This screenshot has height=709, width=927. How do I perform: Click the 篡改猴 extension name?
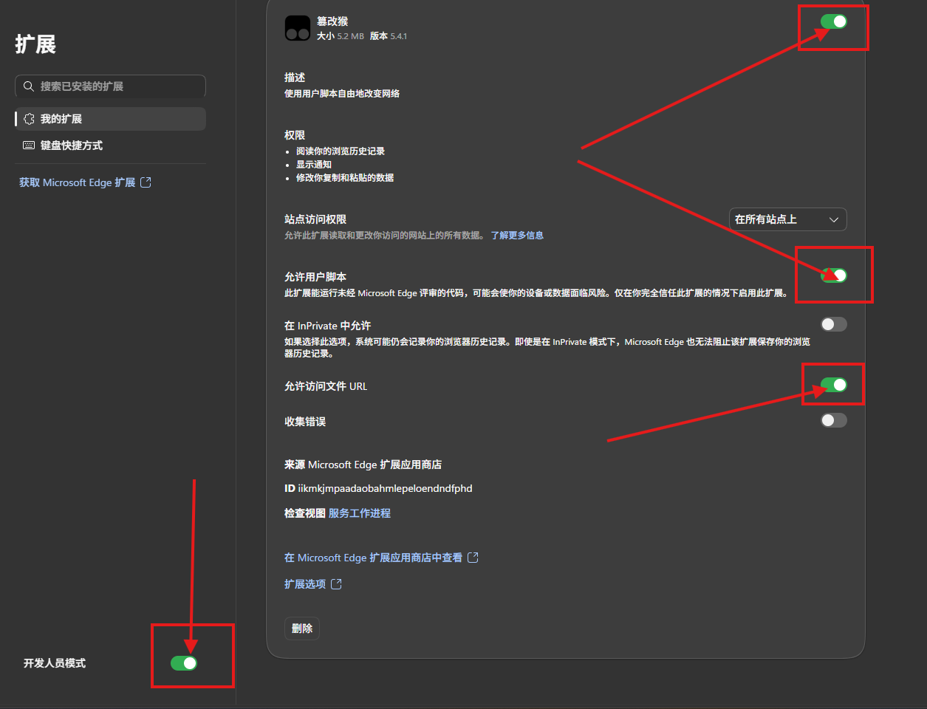[332, 21]
